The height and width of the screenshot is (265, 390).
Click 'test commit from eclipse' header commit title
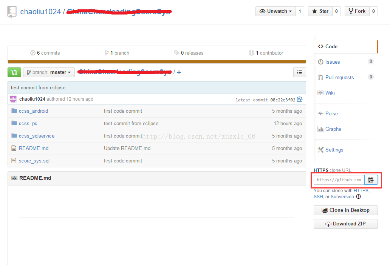[38, 87]
